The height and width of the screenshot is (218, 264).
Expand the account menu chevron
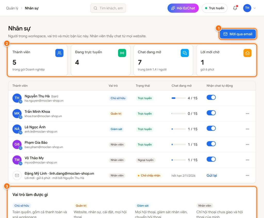(254, 8)
